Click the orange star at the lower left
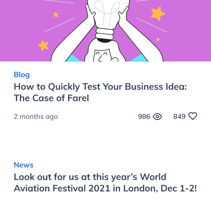The image size is (211, 208). (x=43, y=45)
